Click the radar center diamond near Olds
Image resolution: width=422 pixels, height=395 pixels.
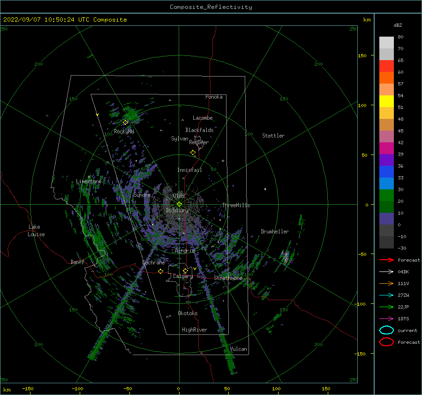pyautogui.click(x=179, y=204)
